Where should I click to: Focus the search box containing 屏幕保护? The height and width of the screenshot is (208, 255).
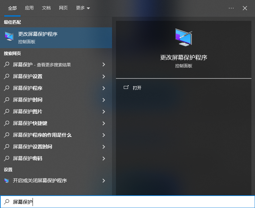[x=128, y=202]
